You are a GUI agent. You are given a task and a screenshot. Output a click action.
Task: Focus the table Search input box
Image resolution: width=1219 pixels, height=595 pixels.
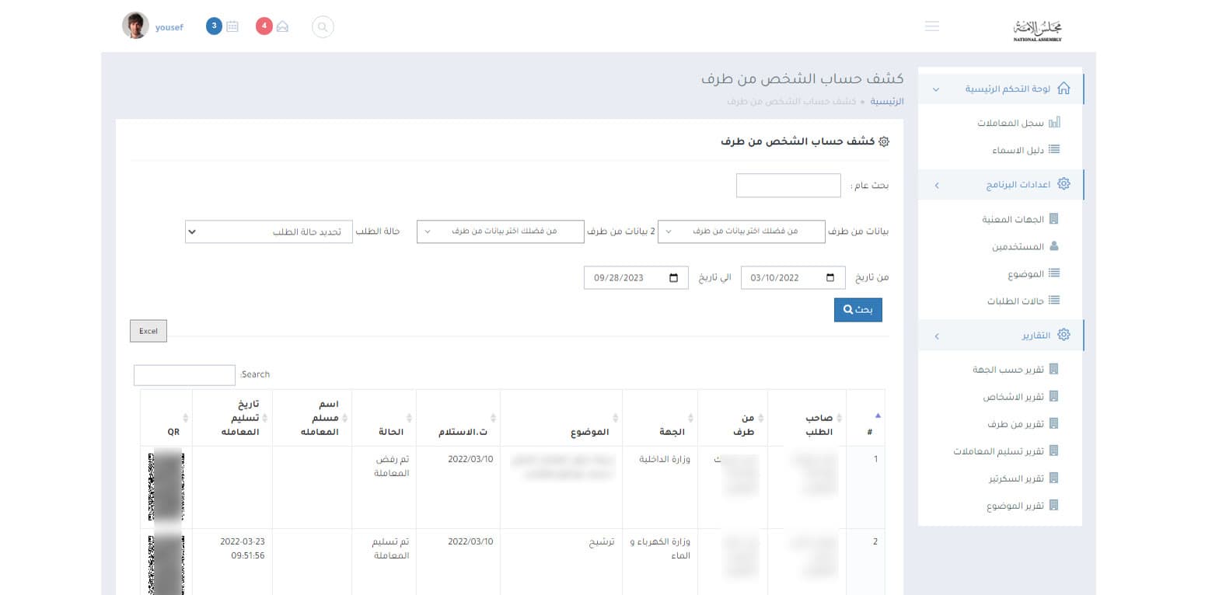tap(184, 375)
